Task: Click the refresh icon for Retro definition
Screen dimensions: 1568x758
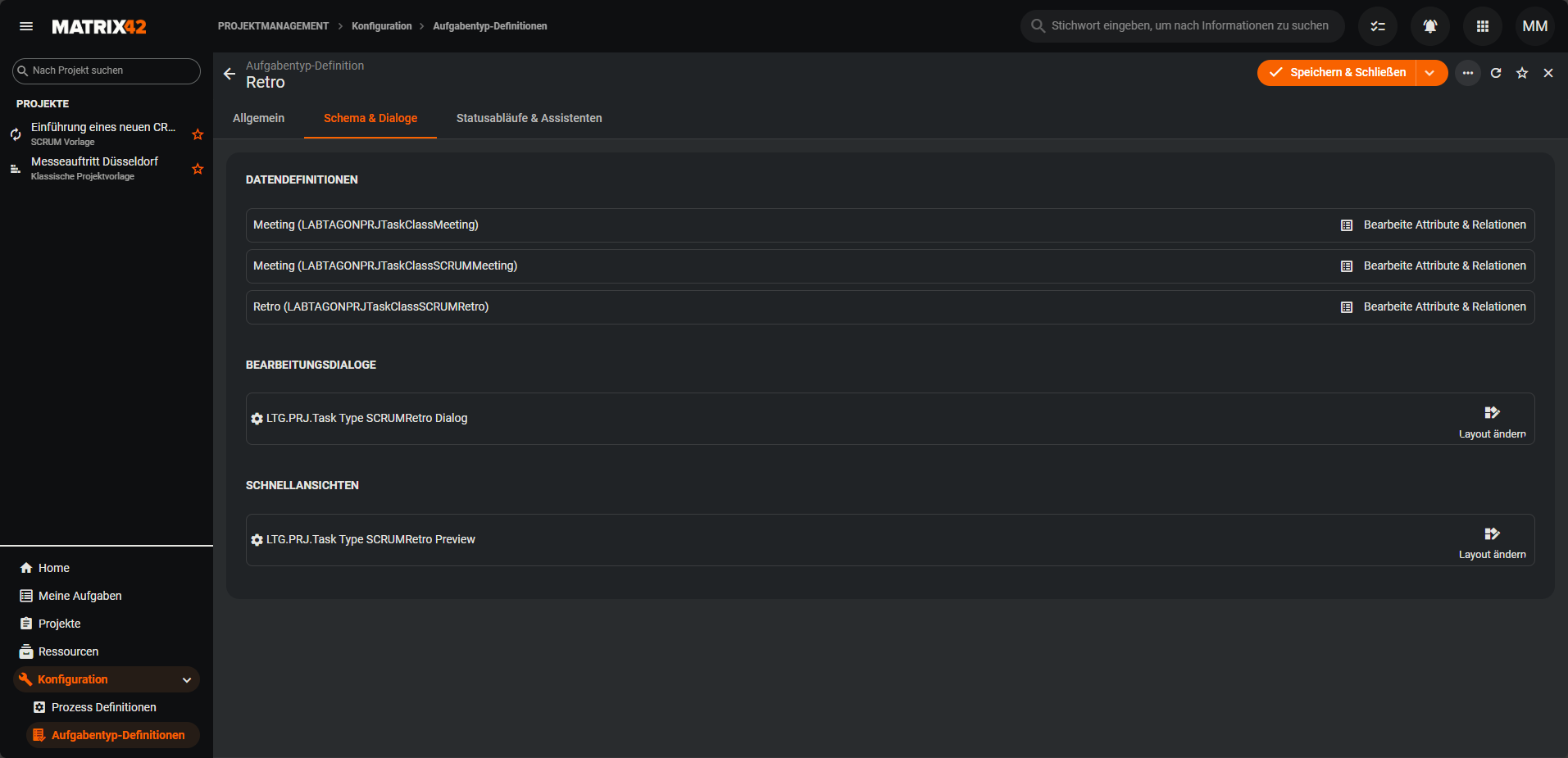Action: [x=1495, y=73]
